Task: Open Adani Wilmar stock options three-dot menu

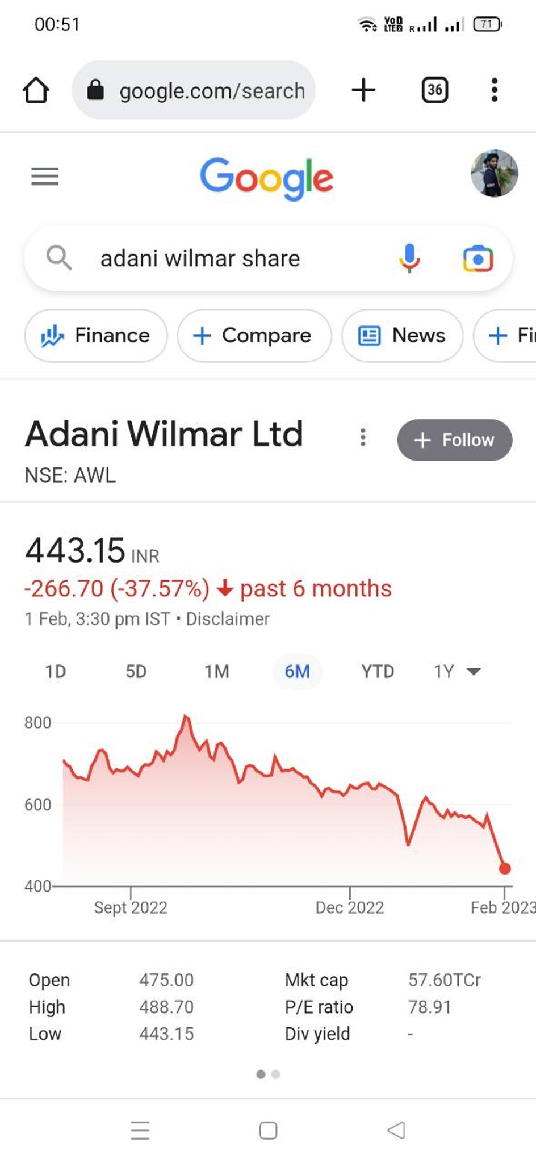Action: 363,437
